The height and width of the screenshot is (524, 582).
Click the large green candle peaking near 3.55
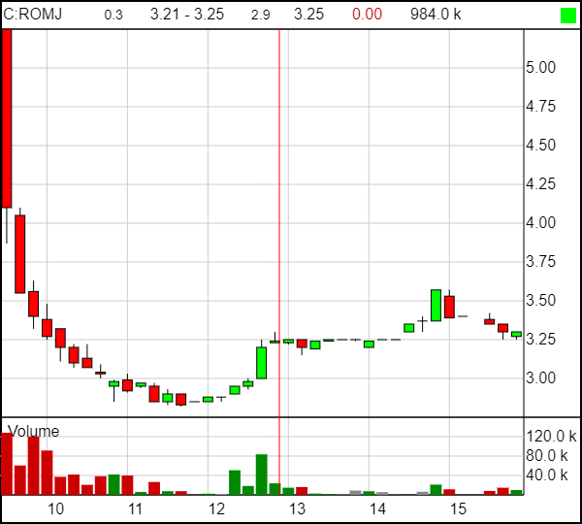436,306
